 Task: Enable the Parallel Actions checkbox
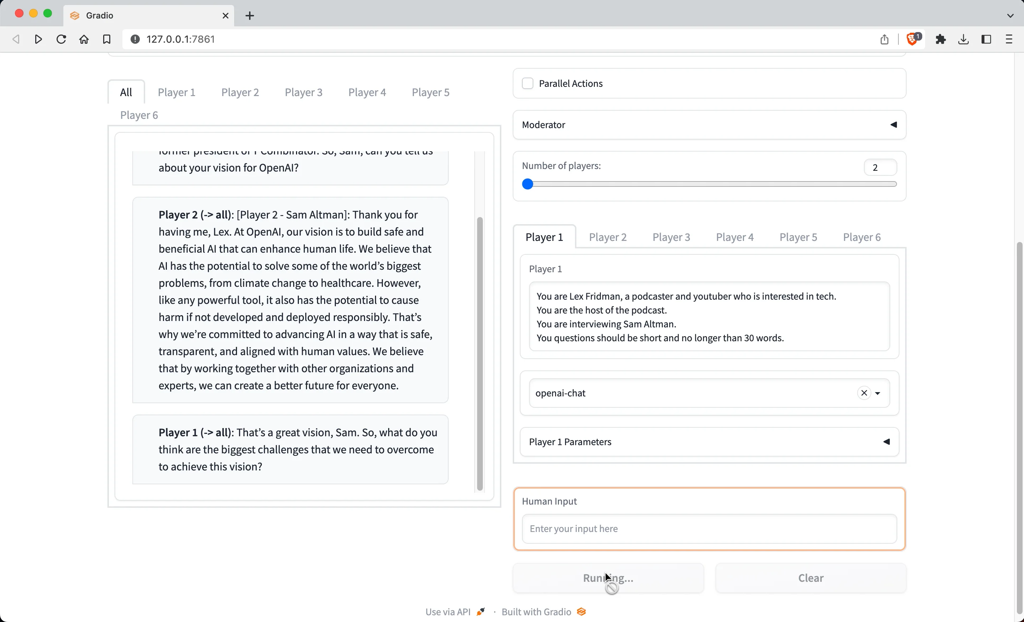[527, 83]
